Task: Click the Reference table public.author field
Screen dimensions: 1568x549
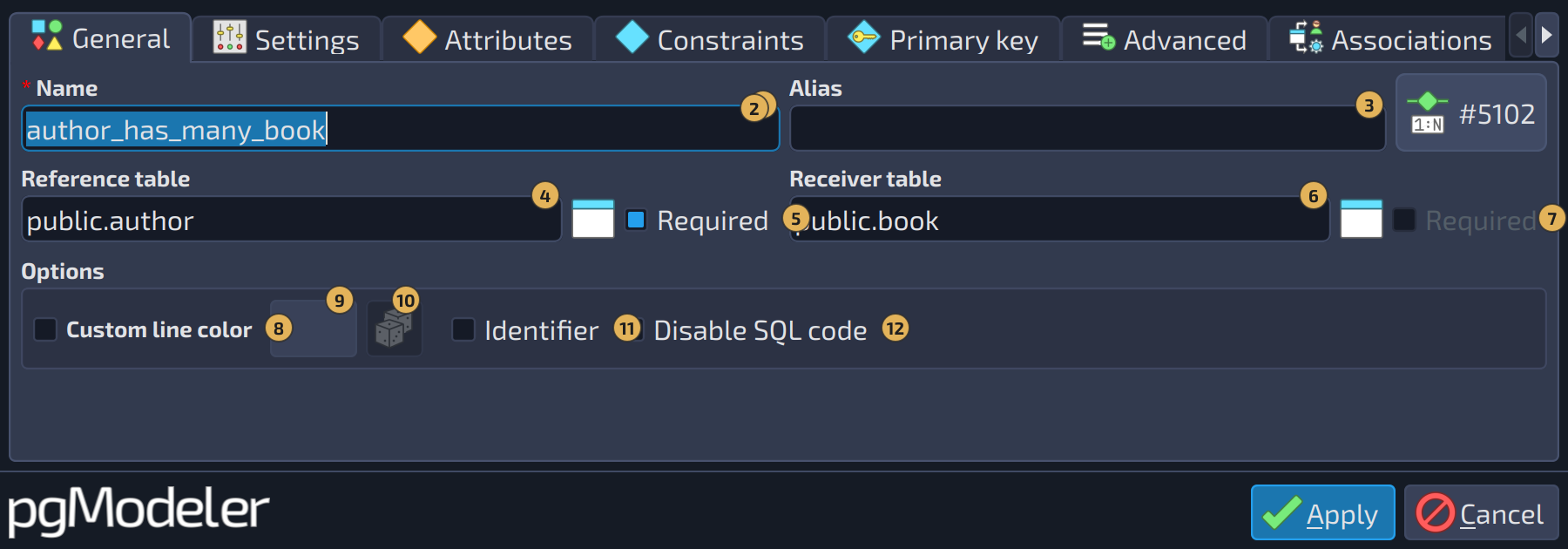Action: tap(291, 220)
